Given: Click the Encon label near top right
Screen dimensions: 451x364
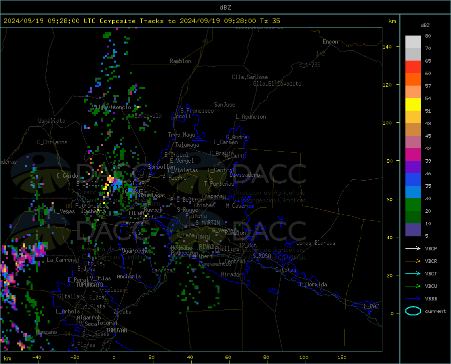Looking at the screenshot, I should click(x=330, y=42).
